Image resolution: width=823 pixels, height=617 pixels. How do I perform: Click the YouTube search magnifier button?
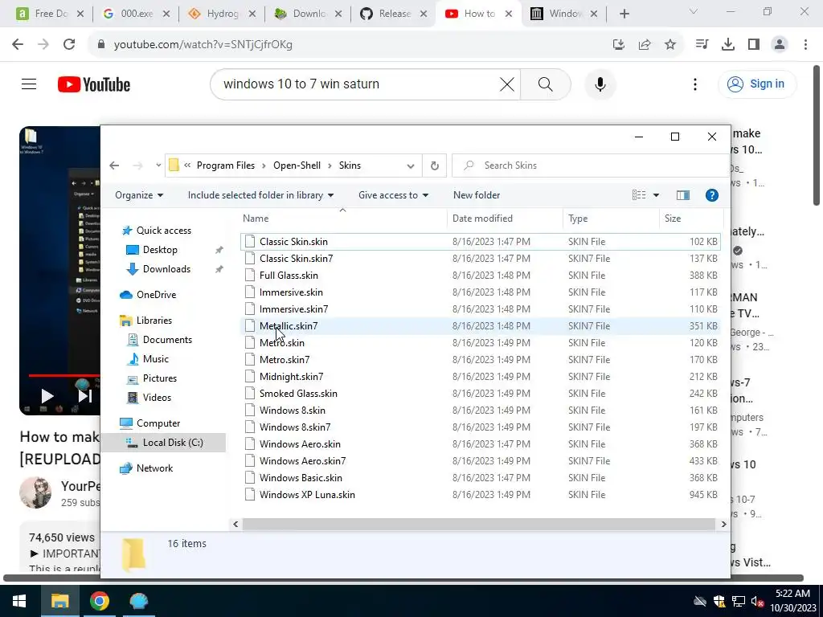pyautogui.click(x=546, y=84)
